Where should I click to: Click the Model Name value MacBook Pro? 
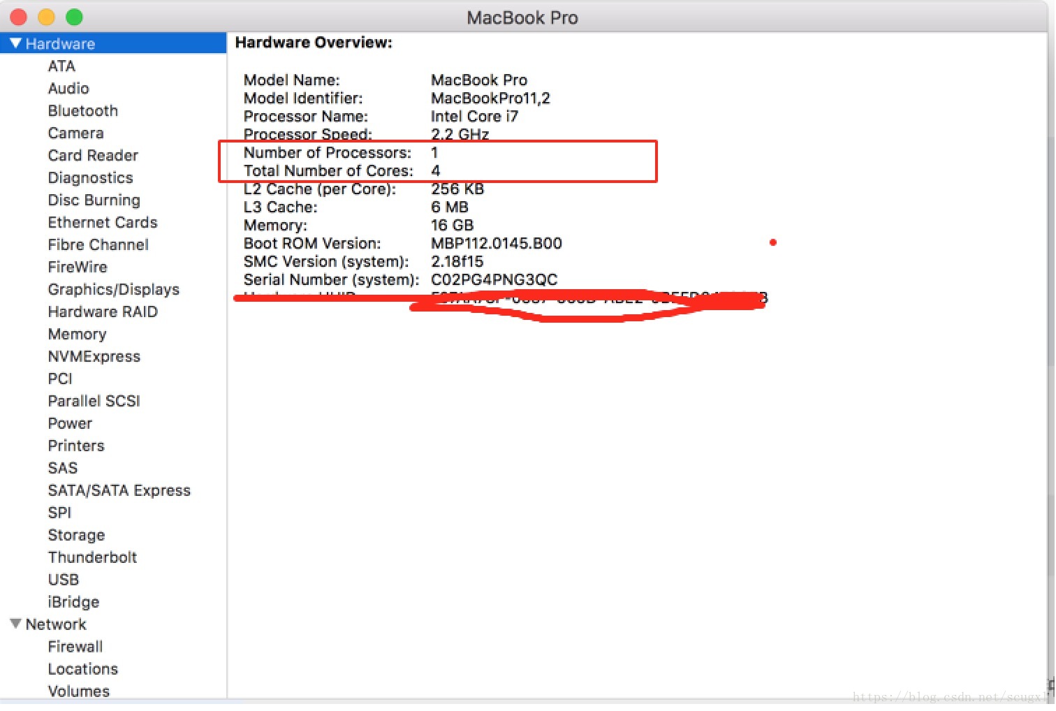pos(479,80)
